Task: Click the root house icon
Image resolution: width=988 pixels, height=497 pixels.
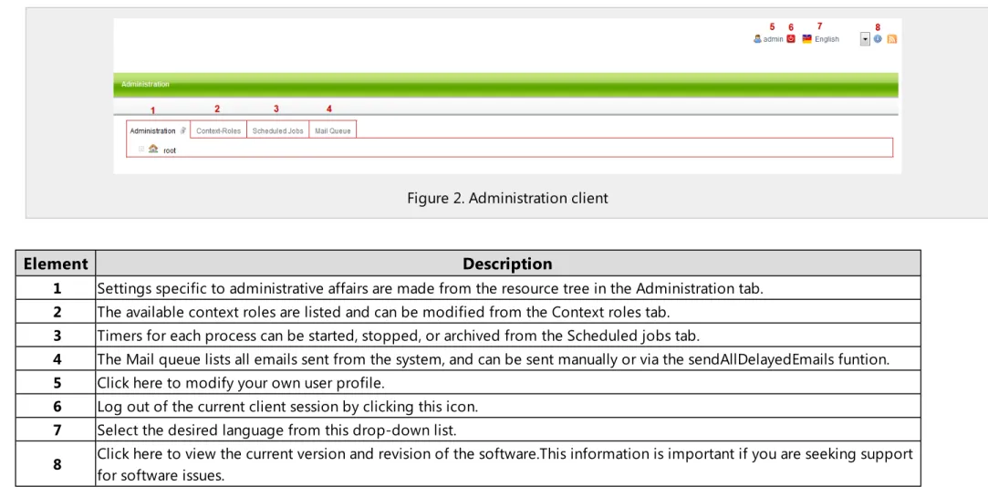Action: [x=153, y=149]
